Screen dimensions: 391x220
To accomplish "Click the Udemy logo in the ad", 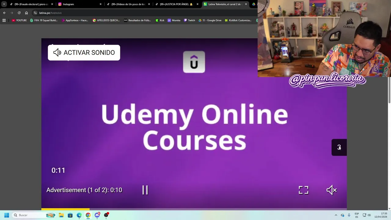I will coord(194,62).
